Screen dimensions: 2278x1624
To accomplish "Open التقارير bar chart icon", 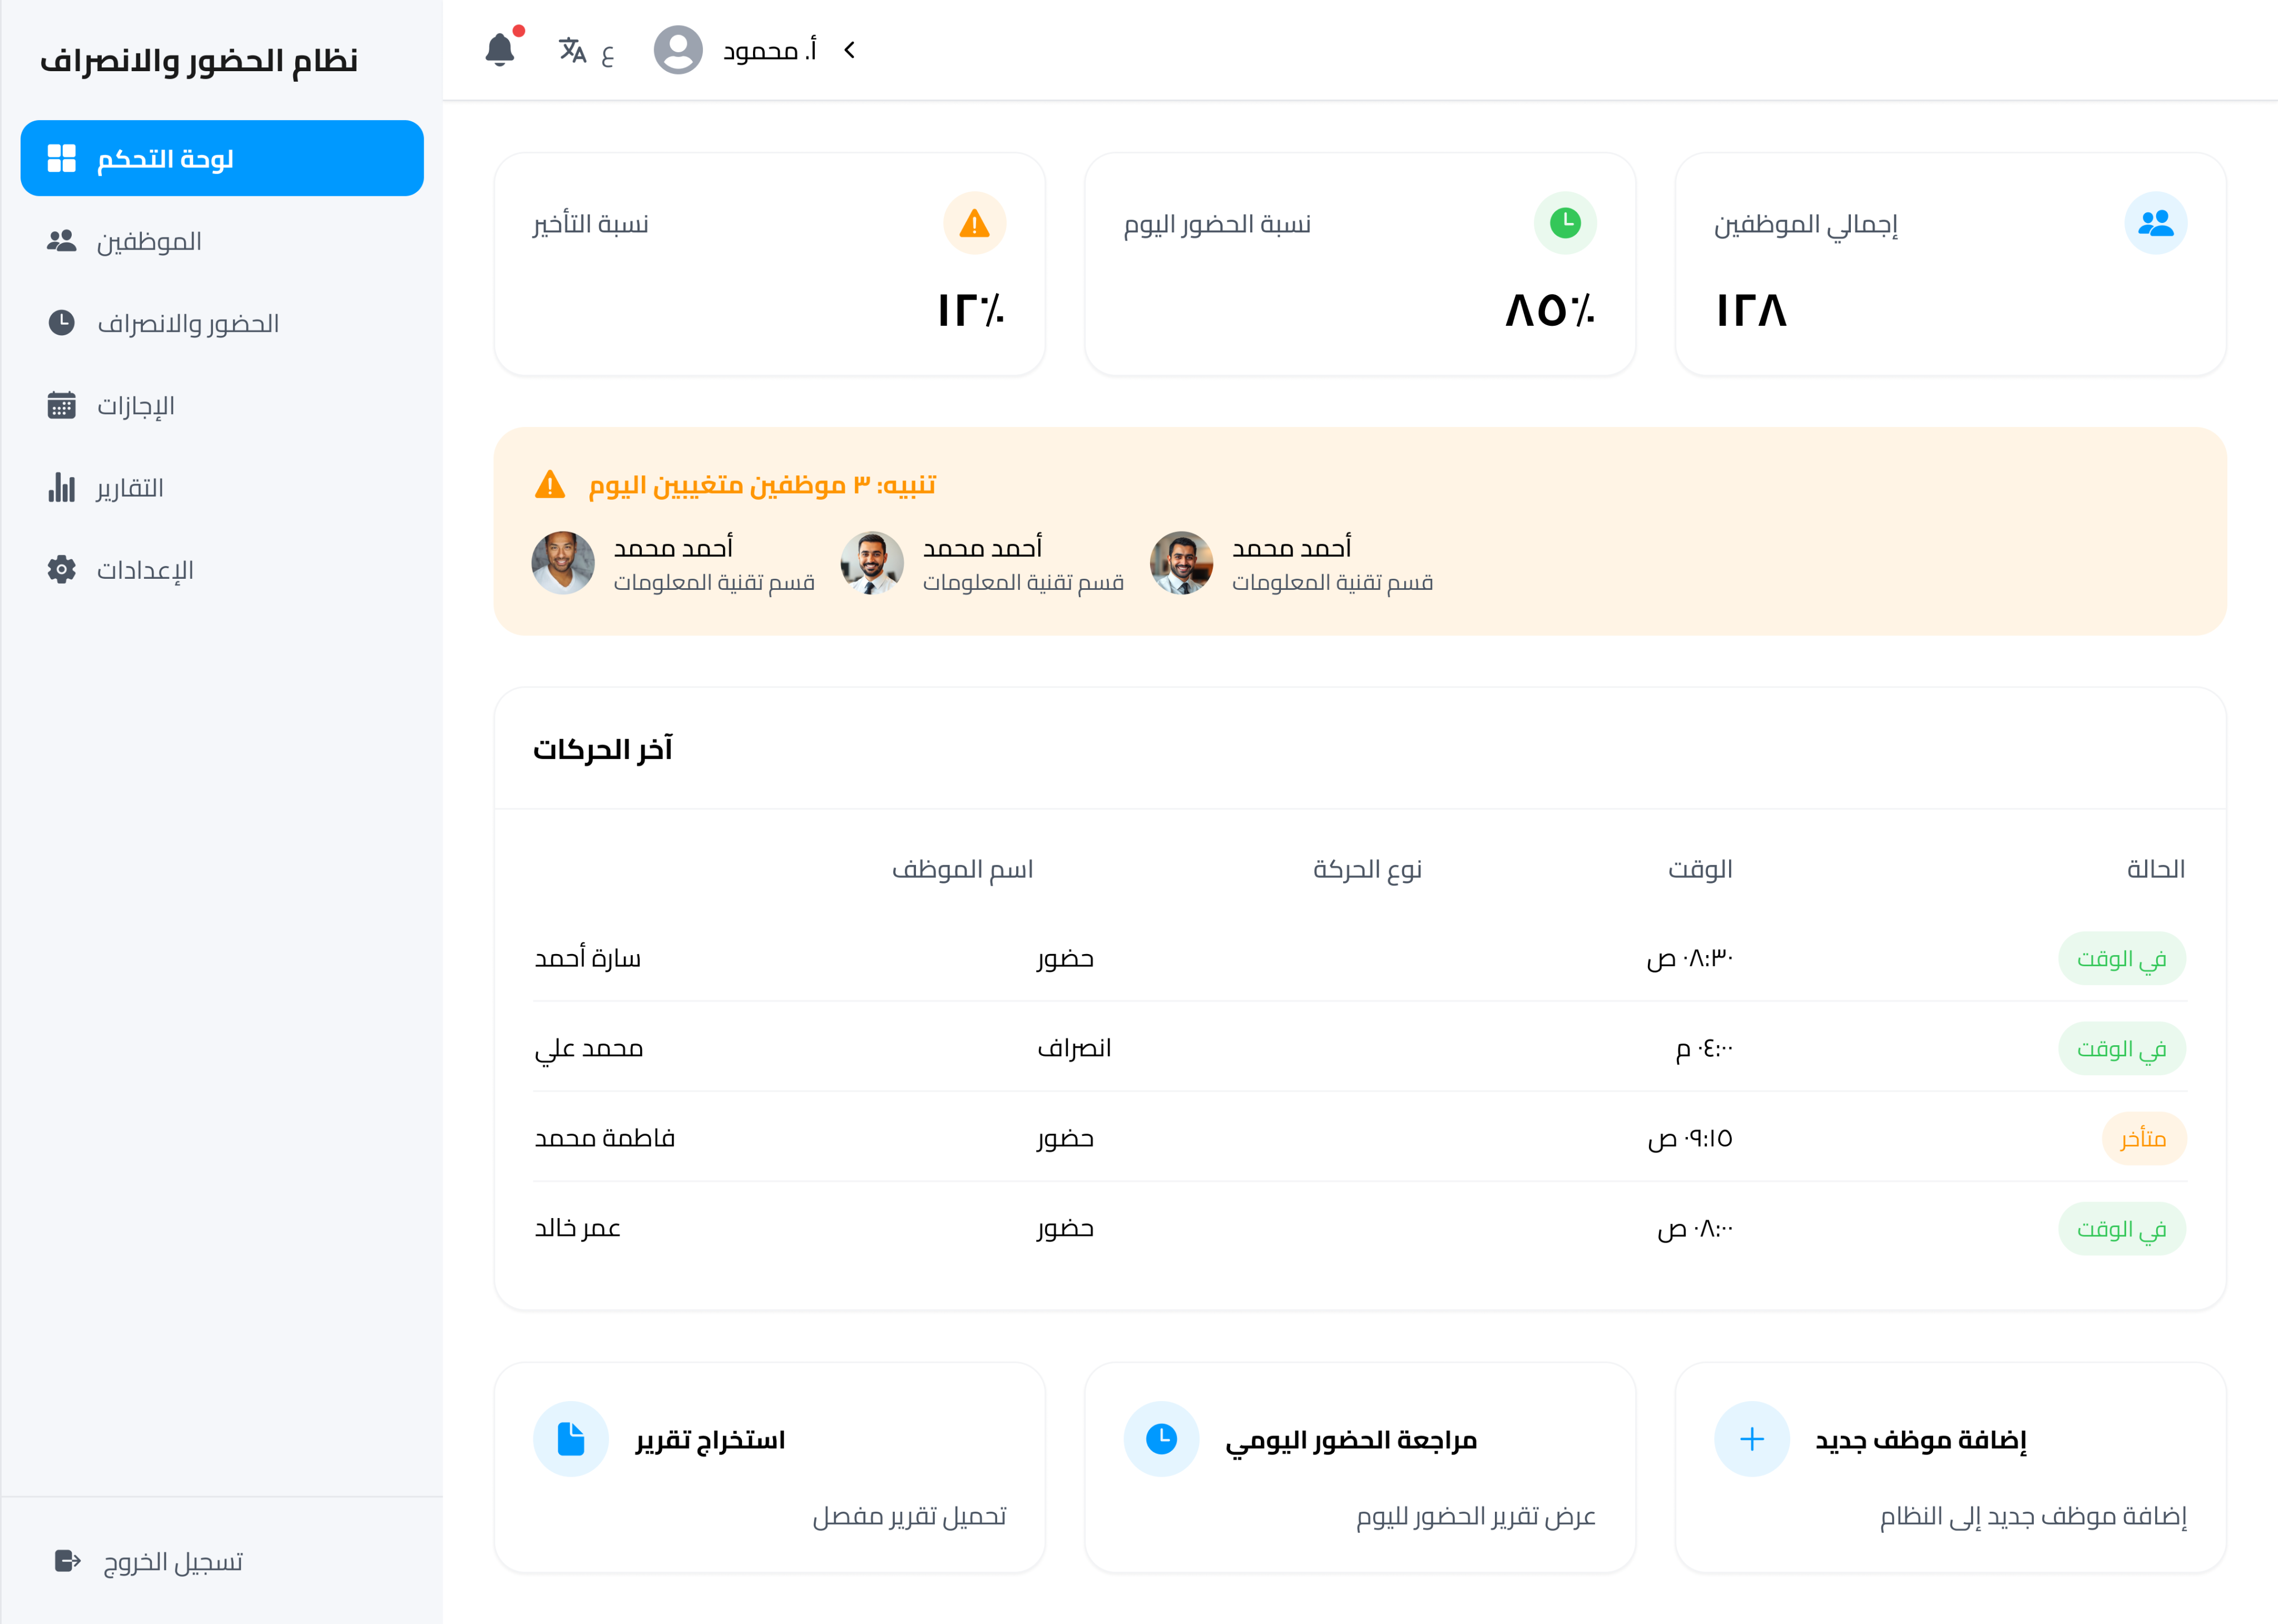I will coord(62,487).
